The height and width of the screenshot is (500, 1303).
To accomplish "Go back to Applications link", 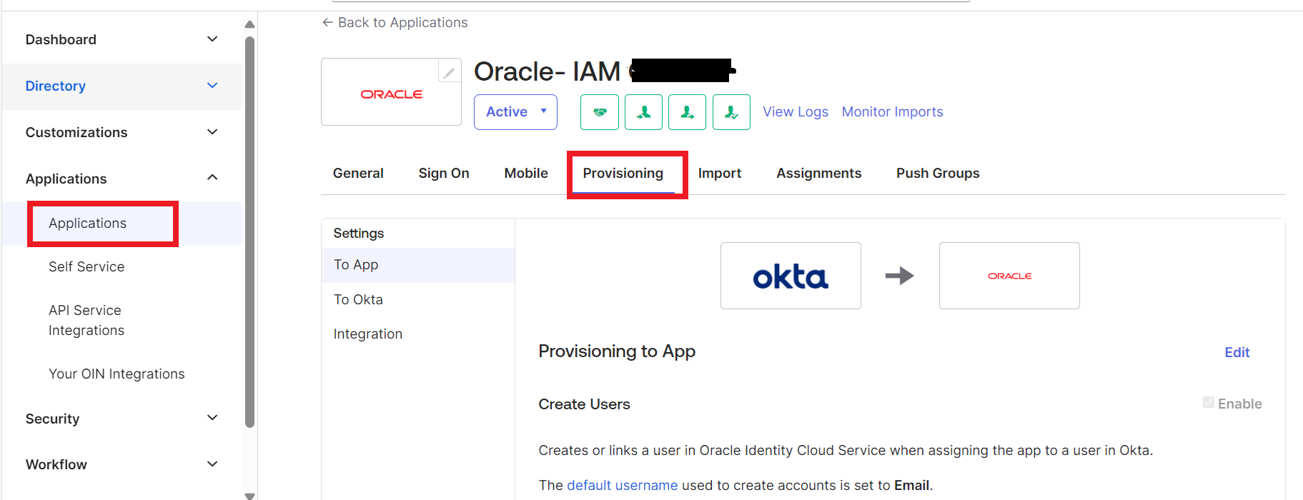I will pos(395,22).
